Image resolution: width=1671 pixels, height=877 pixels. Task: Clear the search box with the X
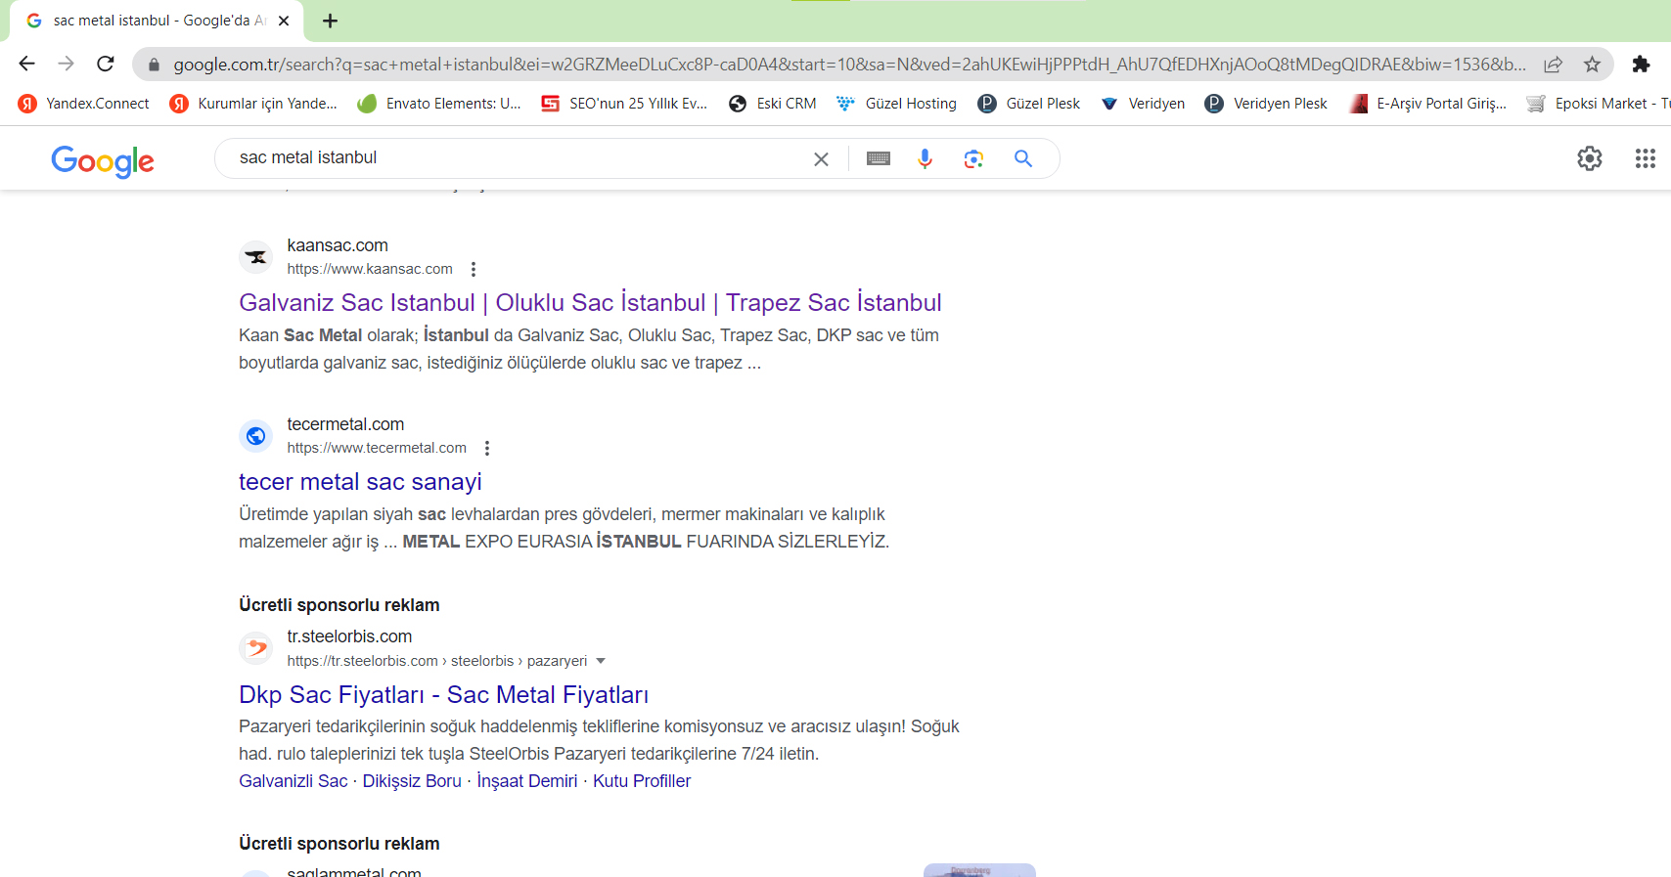(821, 158)
